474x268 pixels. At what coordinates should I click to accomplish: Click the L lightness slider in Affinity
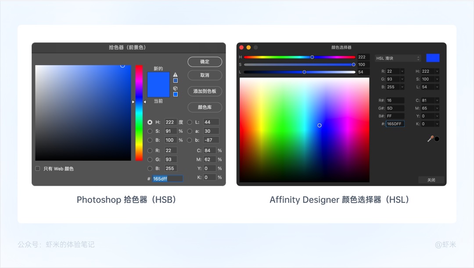coord(300,72)
